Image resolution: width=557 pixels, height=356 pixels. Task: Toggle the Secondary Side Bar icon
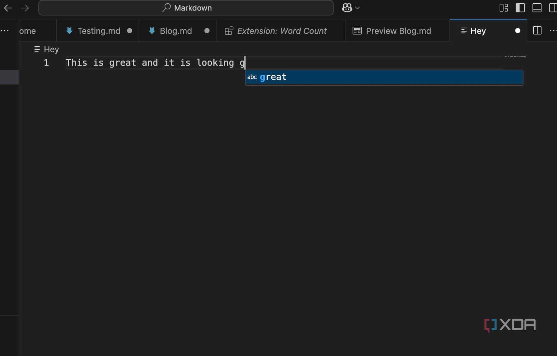(553, 7)
